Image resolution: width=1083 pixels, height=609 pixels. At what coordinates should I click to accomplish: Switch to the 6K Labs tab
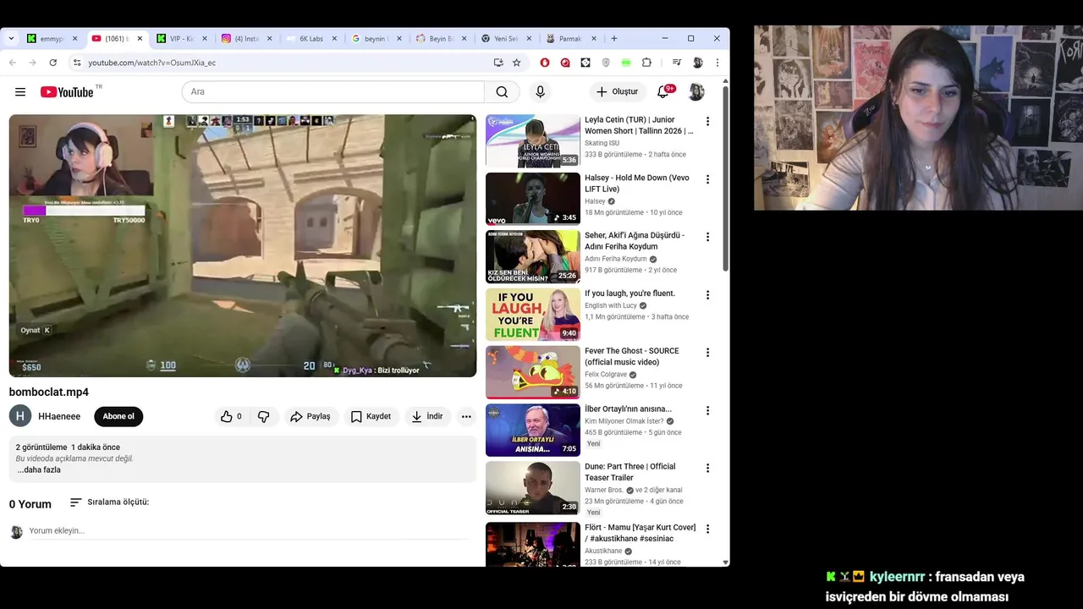point(311,38)
